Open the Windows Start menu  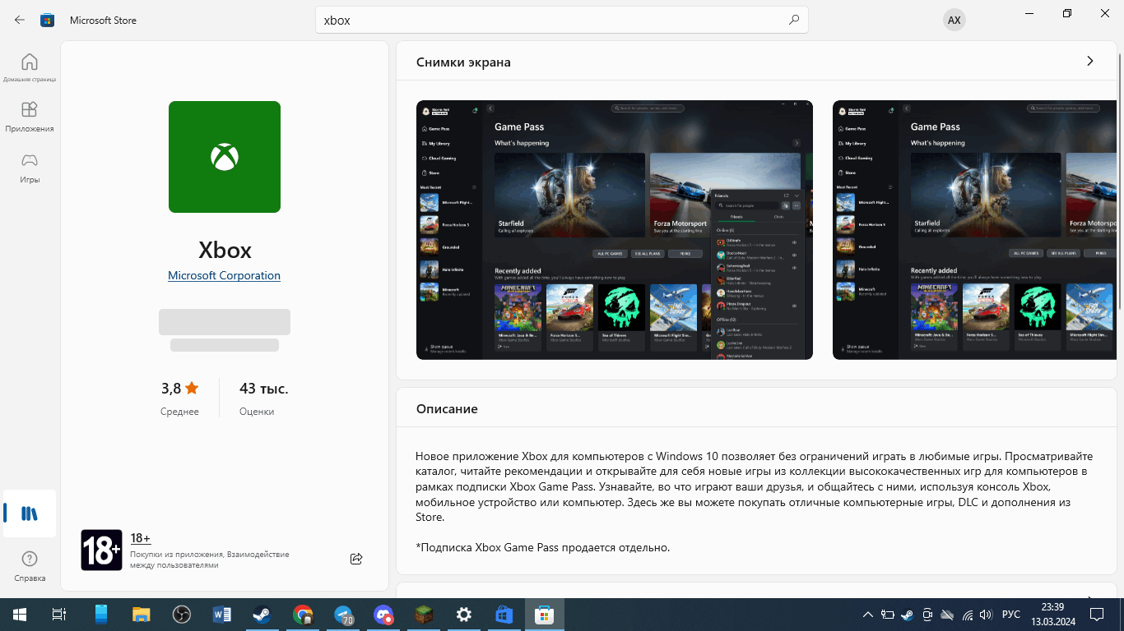19,615
